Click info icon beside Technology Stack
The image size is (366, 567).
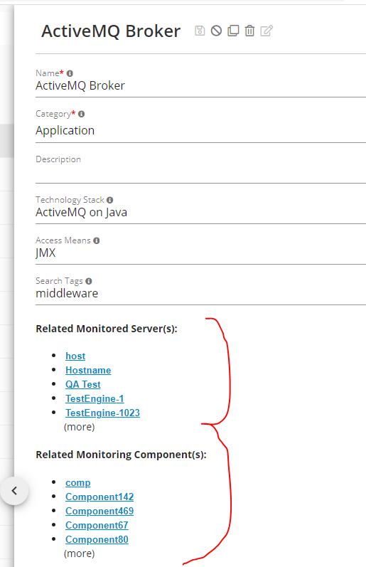tap(110, 200)
